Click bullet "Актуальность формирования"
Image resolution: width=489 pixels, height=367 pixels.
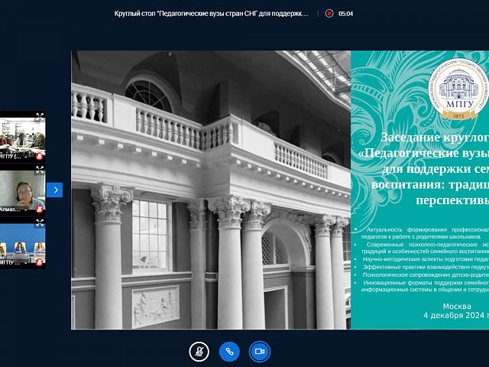pos(426,232)
